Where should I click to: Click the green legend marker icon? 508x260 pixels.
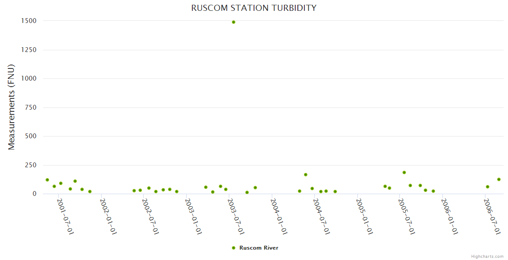(234, 248)
